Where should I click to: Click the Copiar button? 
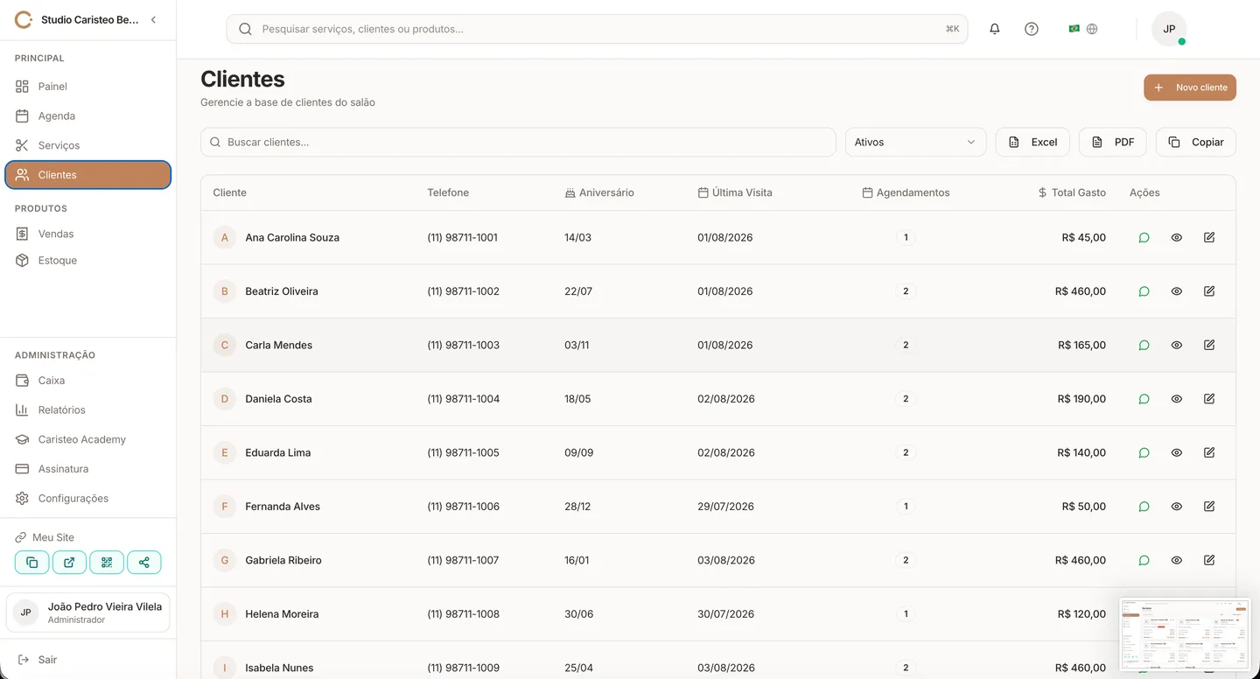(x=1196, y=142)
